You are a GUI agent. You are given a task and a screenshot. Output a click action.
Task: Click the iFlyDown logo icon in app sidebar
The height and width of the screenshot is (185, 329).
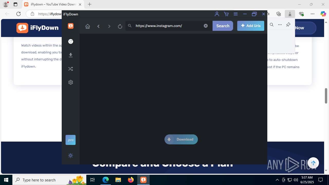click(x=71, y=26)
